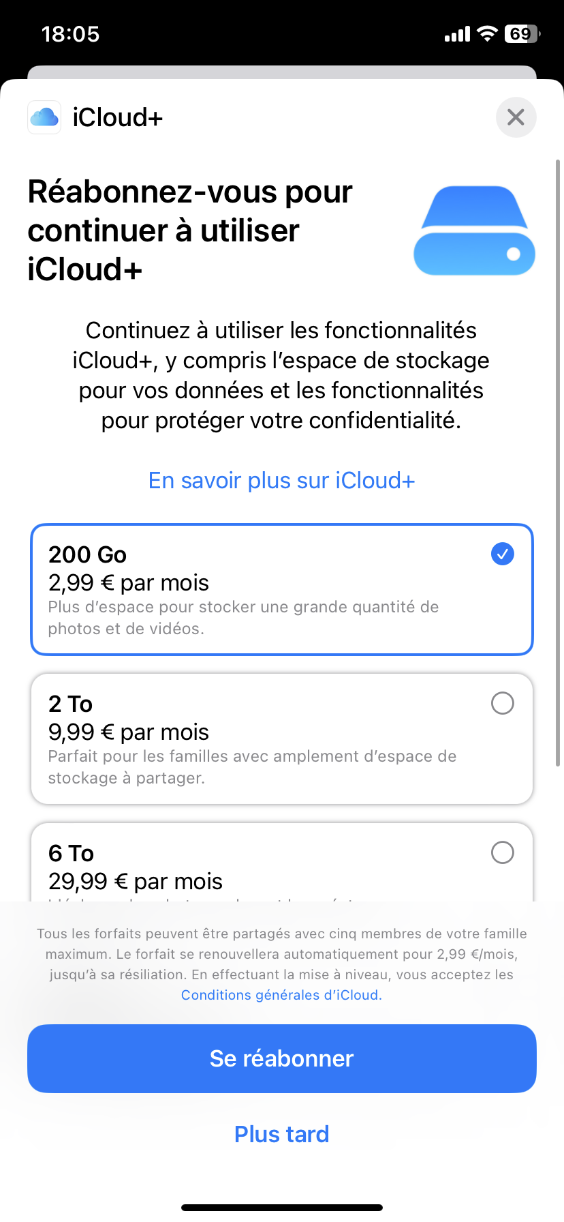Close the iCloud+ sheet with X
Image resolution: width=564 pixels, height=1222 pixels.
(516, 117)
